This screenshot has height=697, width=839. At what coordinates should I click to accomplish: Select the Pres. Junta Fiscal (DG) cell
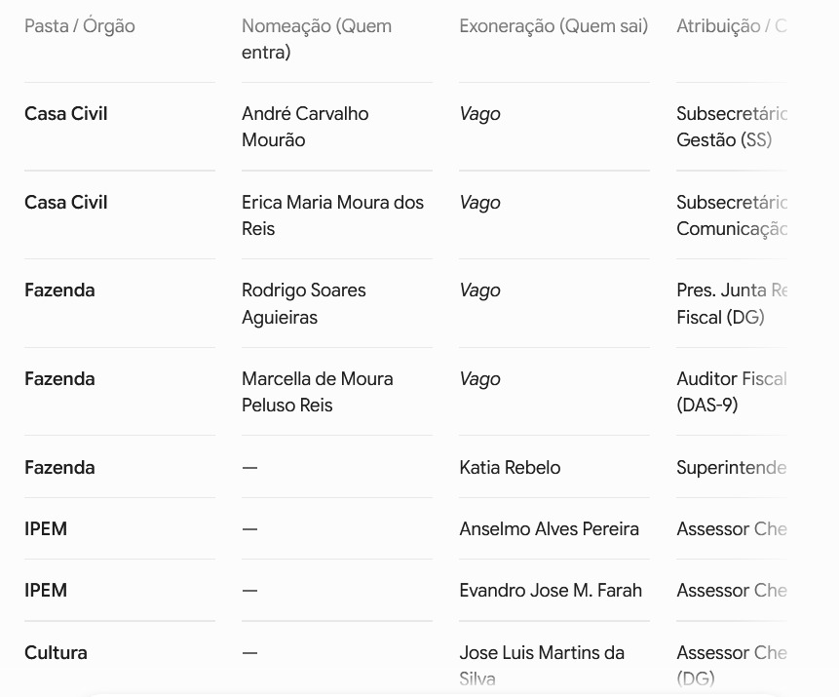(731, 303)
